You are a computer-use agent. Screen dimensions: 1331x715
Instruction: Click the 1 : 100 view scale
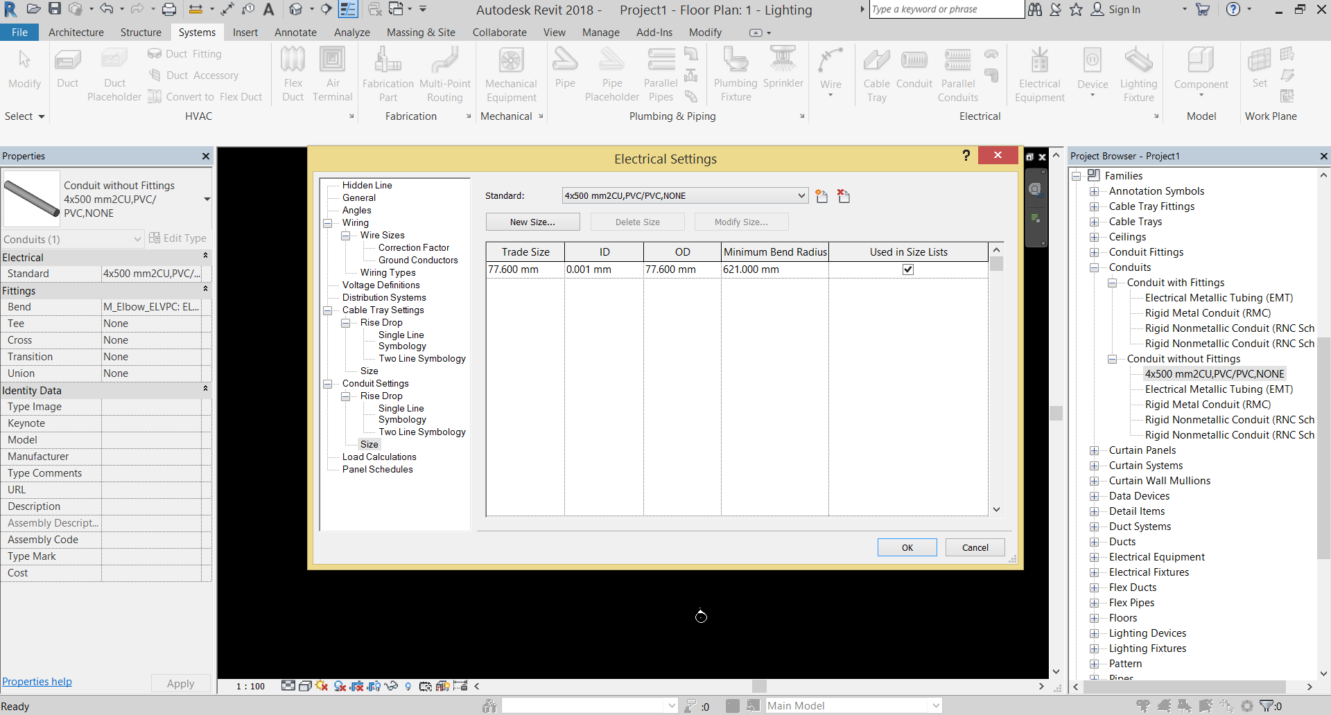pyautogui.click(x=250, y=687)
